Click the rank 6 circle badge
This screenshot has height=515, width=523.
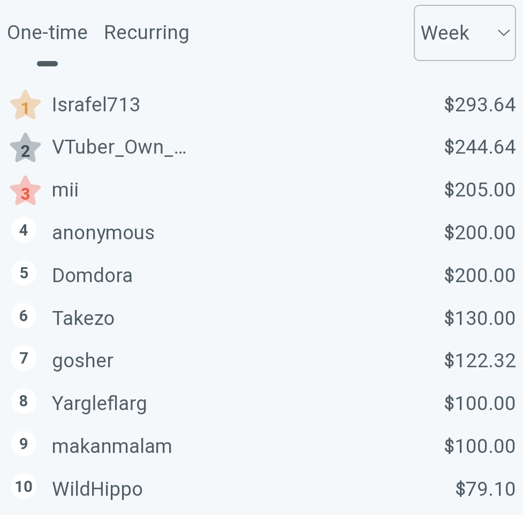(24, 315)
